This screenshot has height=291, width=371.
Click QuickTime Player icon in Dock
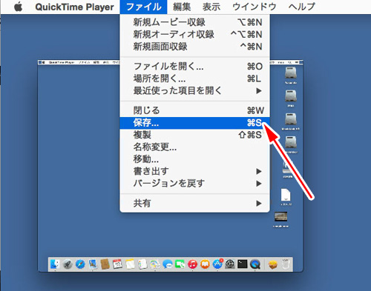tap(255, 264)
